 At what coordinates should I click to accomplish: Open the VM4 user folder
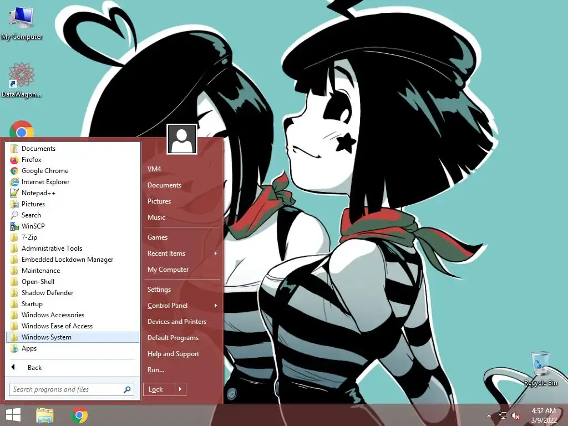click(x=182, y=169)
